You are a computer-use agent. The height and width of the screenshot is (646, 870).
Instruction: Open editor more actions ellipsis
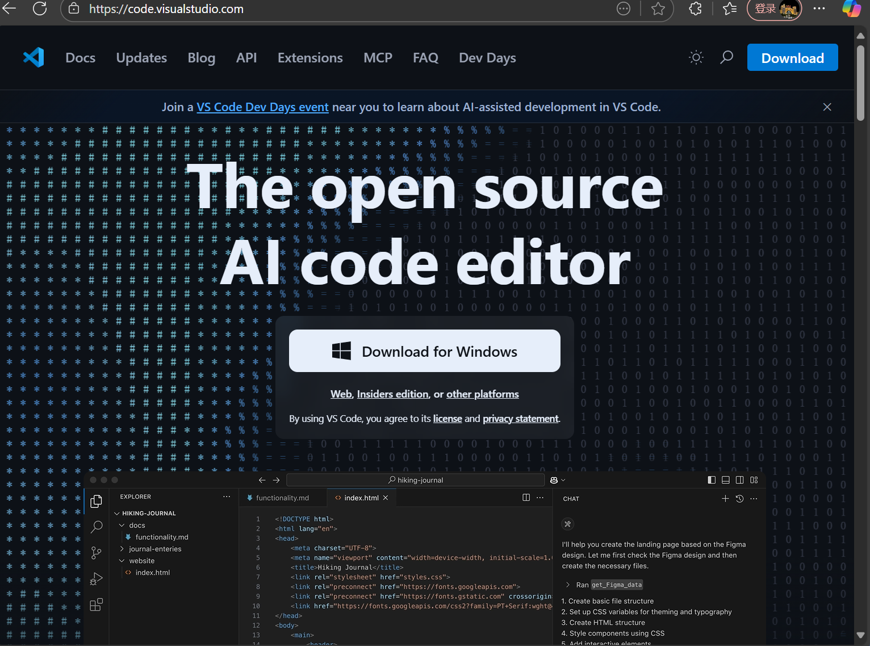click(x=540, y=497)
